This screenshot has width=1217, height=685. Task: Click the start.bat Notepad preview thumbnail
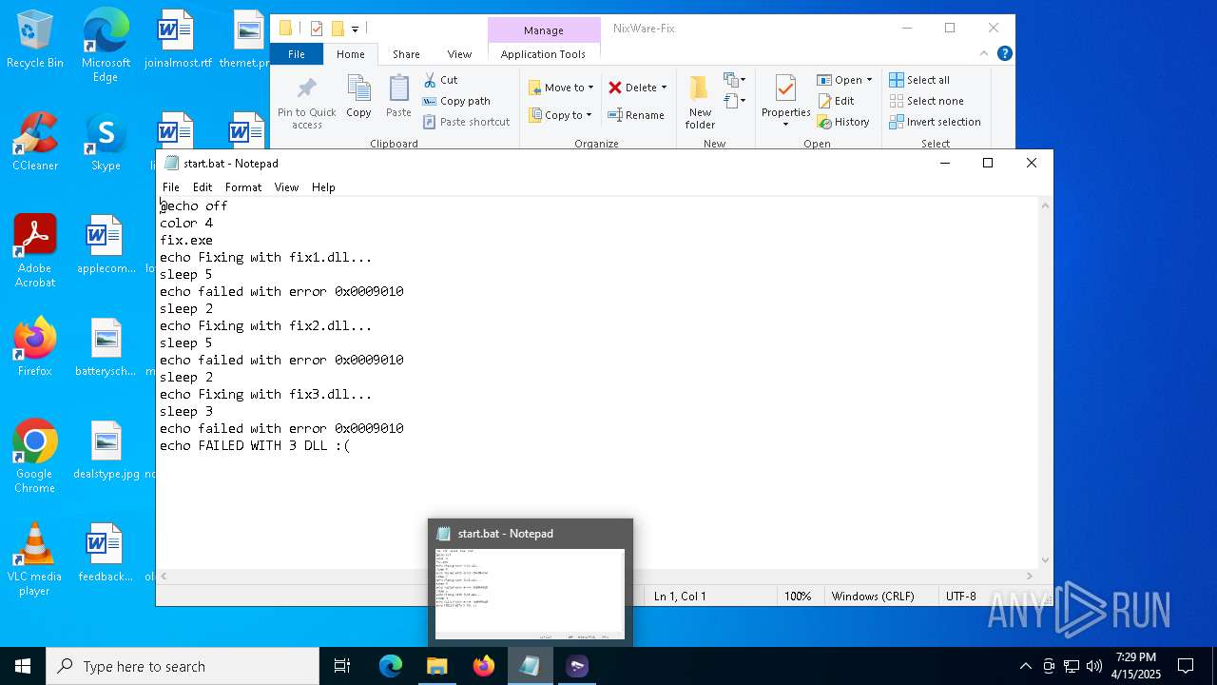tap(530, 592)
